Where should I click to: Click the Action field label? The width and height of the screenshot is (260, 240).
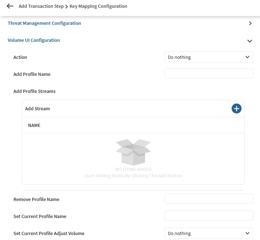(20, 57)
